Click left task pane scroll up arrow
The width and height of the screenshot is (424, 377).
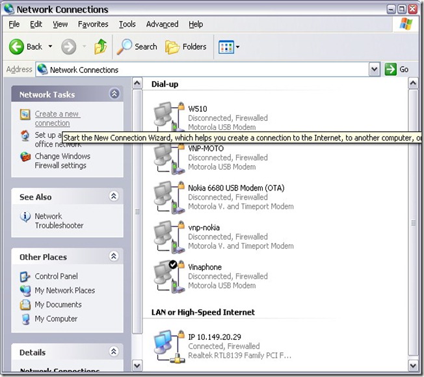[x=137, y=83]
